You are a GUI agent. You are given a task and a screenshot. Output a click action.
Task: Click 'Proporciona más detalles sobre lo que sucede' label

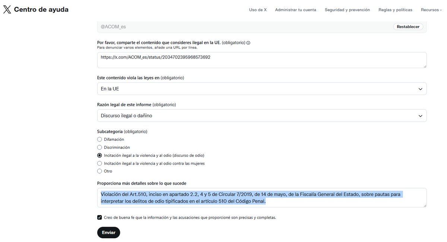click(142, 183)
